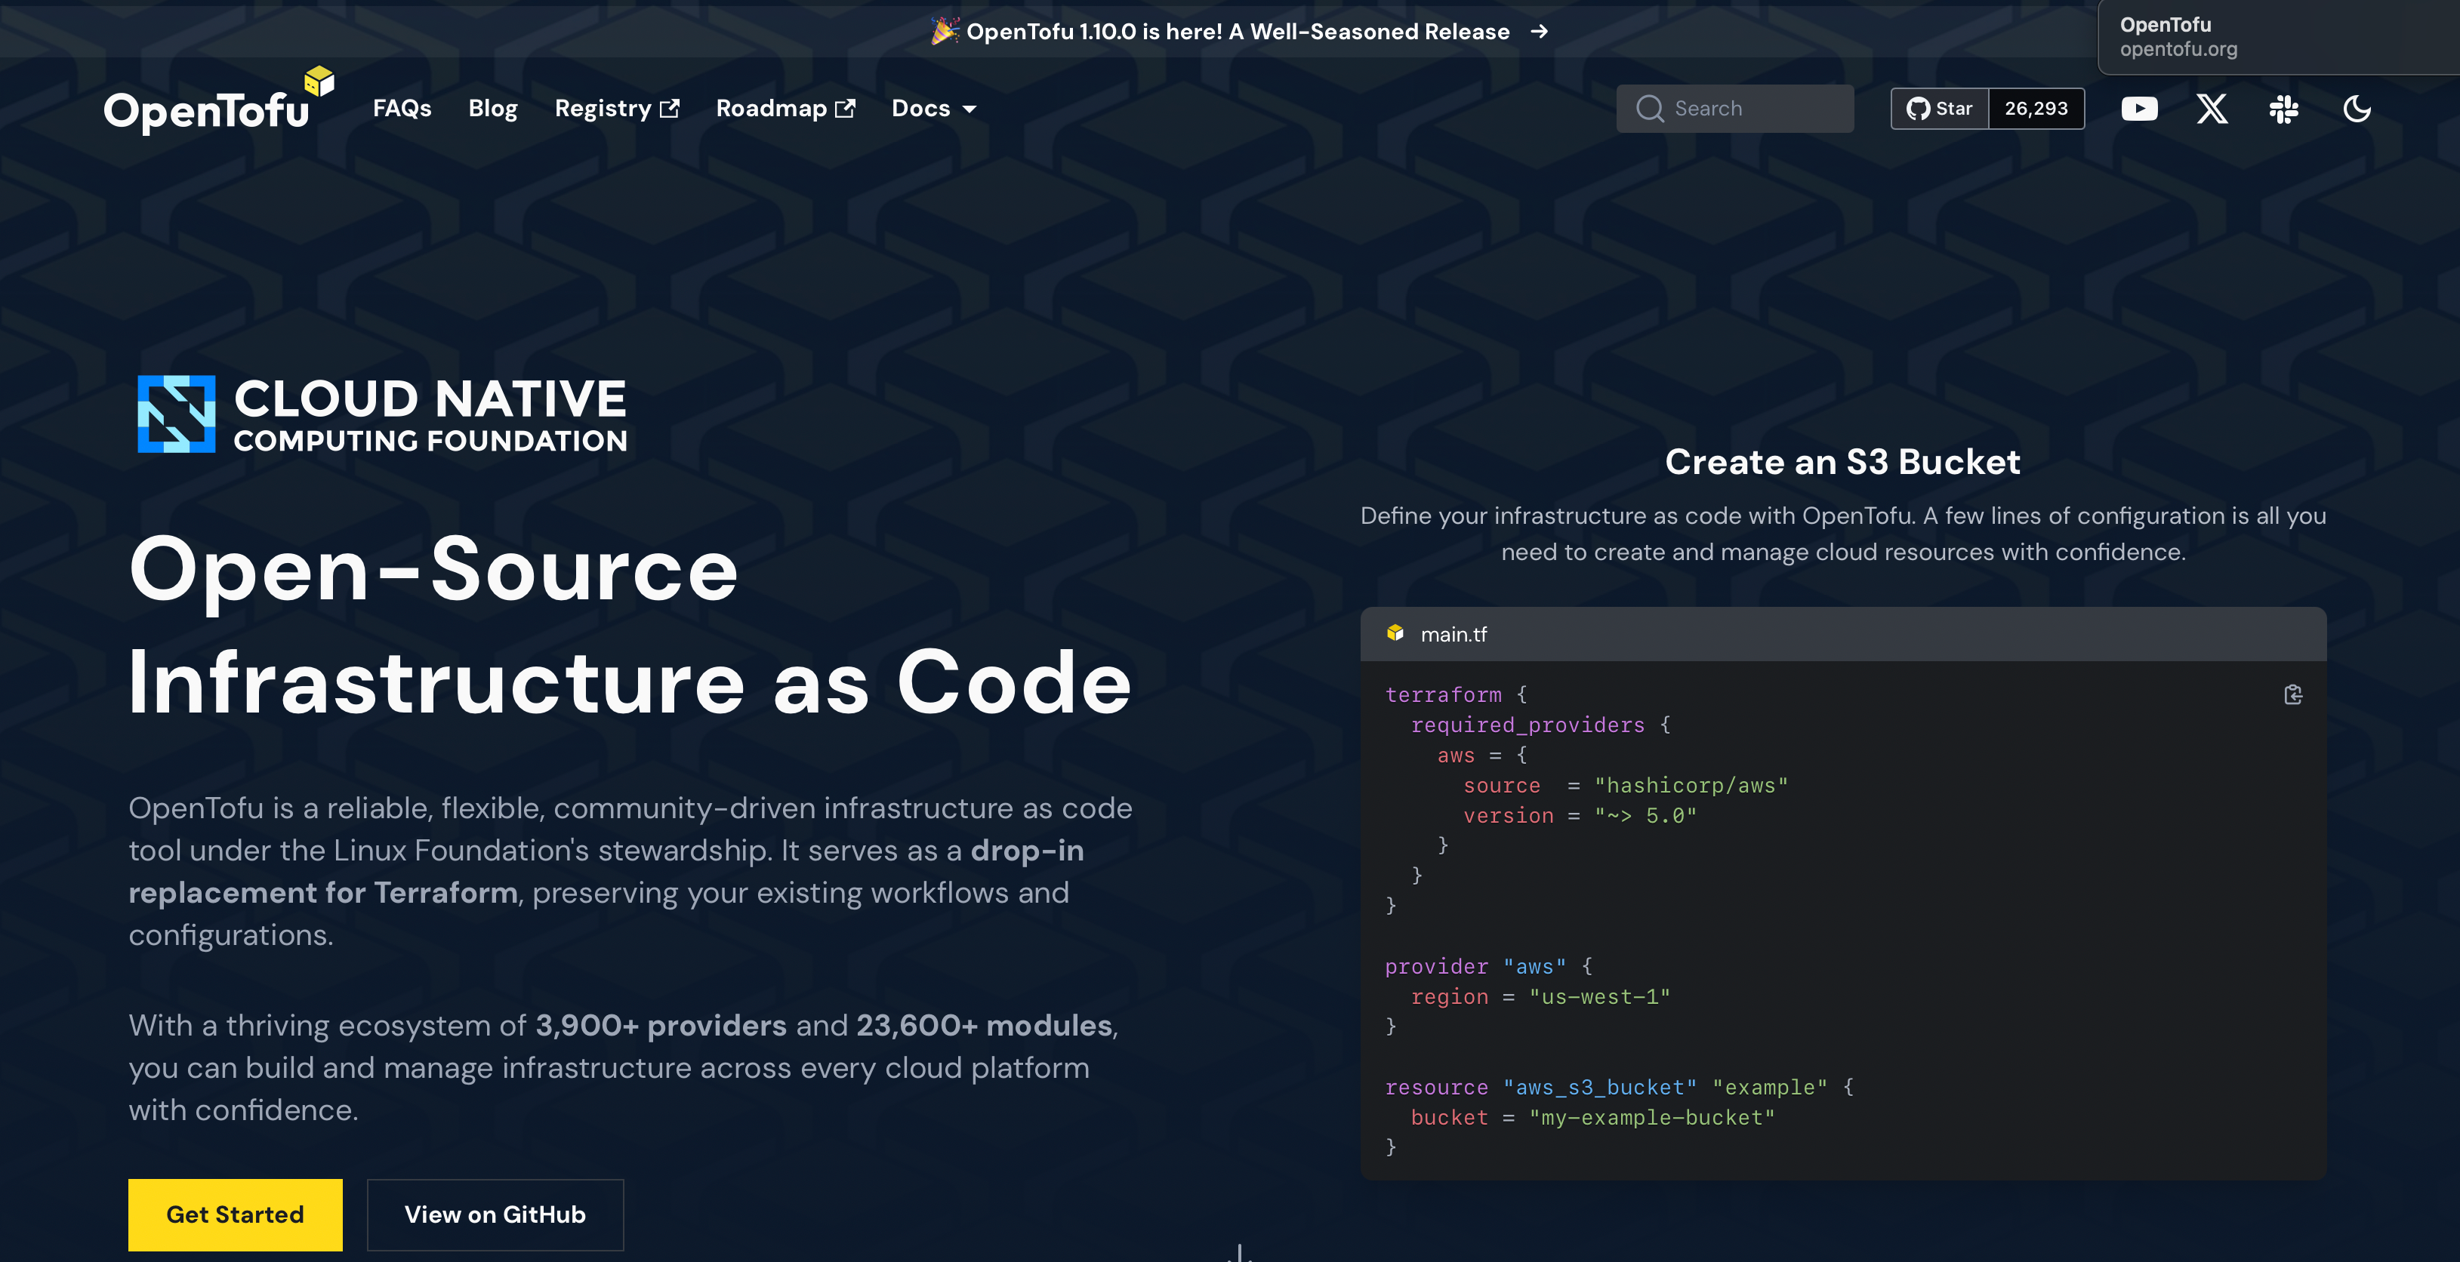The image size is (2460, 1262).
Task: Click the "23,600+ modules" text
Action: (985, 1025)
